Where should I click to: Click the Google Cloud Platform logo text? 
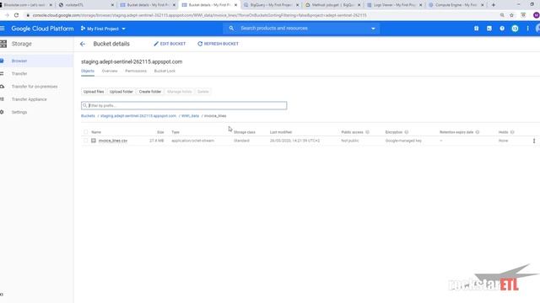tap(42, 29)
